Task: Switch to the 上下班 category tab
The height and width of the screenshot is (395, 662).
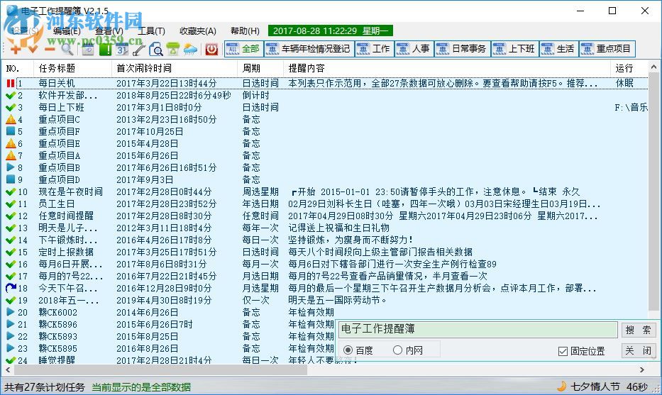Action: tap(515, 49)
